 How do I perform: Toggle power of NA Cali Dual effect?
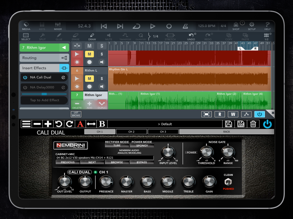click(25, 77)
